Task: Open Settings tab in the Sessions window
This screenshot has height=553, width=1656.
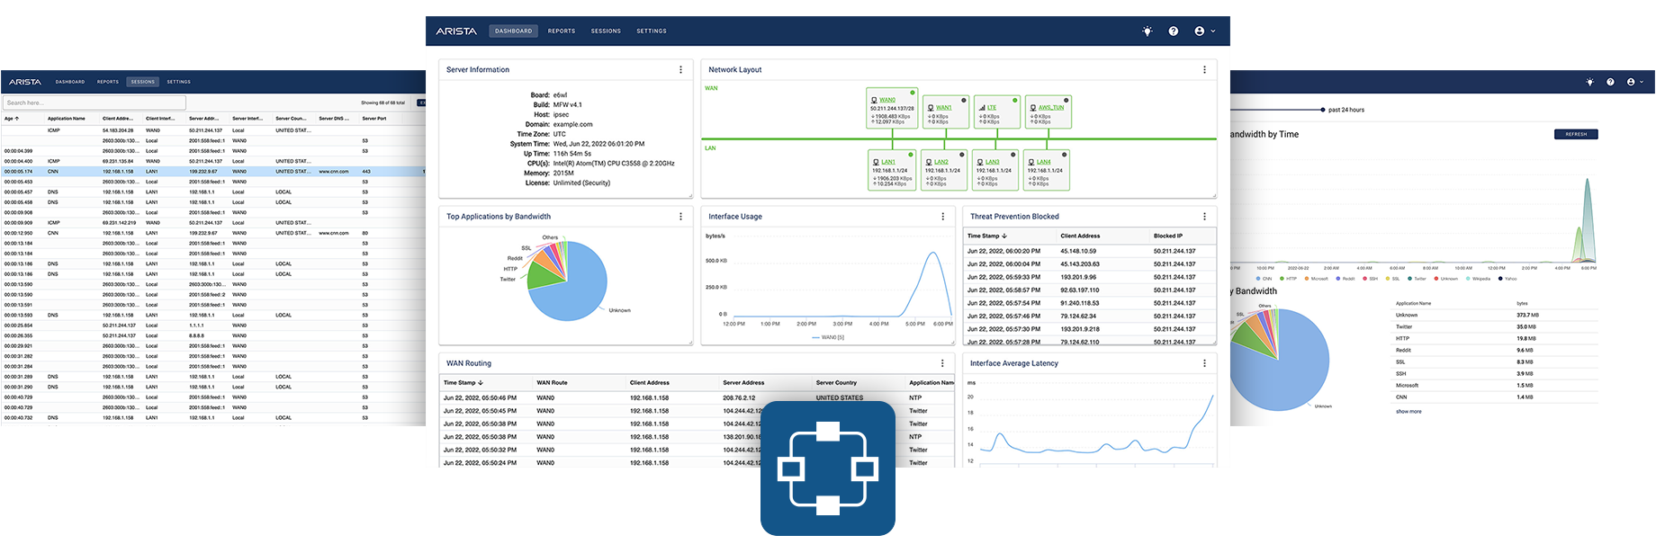Action: pyautogui.click(x=179, y=82)
